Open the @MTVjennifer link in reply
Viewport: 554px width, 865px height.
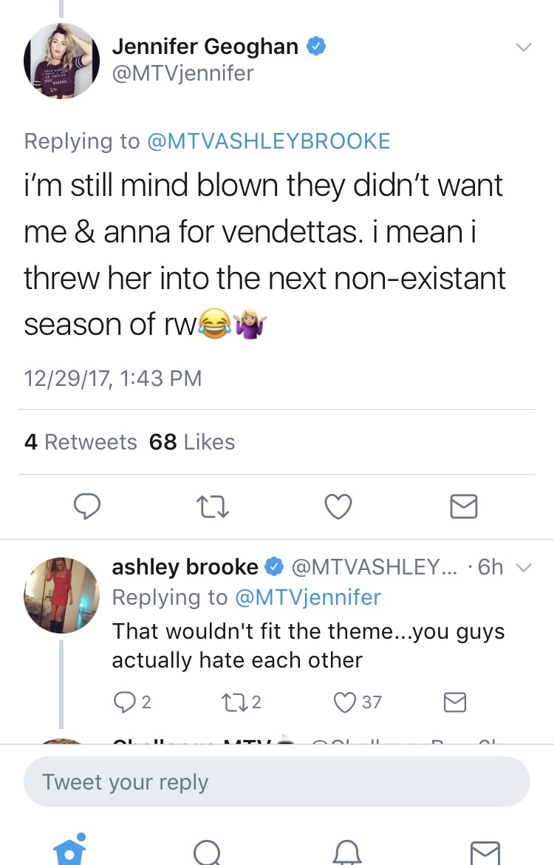point(307,597)
